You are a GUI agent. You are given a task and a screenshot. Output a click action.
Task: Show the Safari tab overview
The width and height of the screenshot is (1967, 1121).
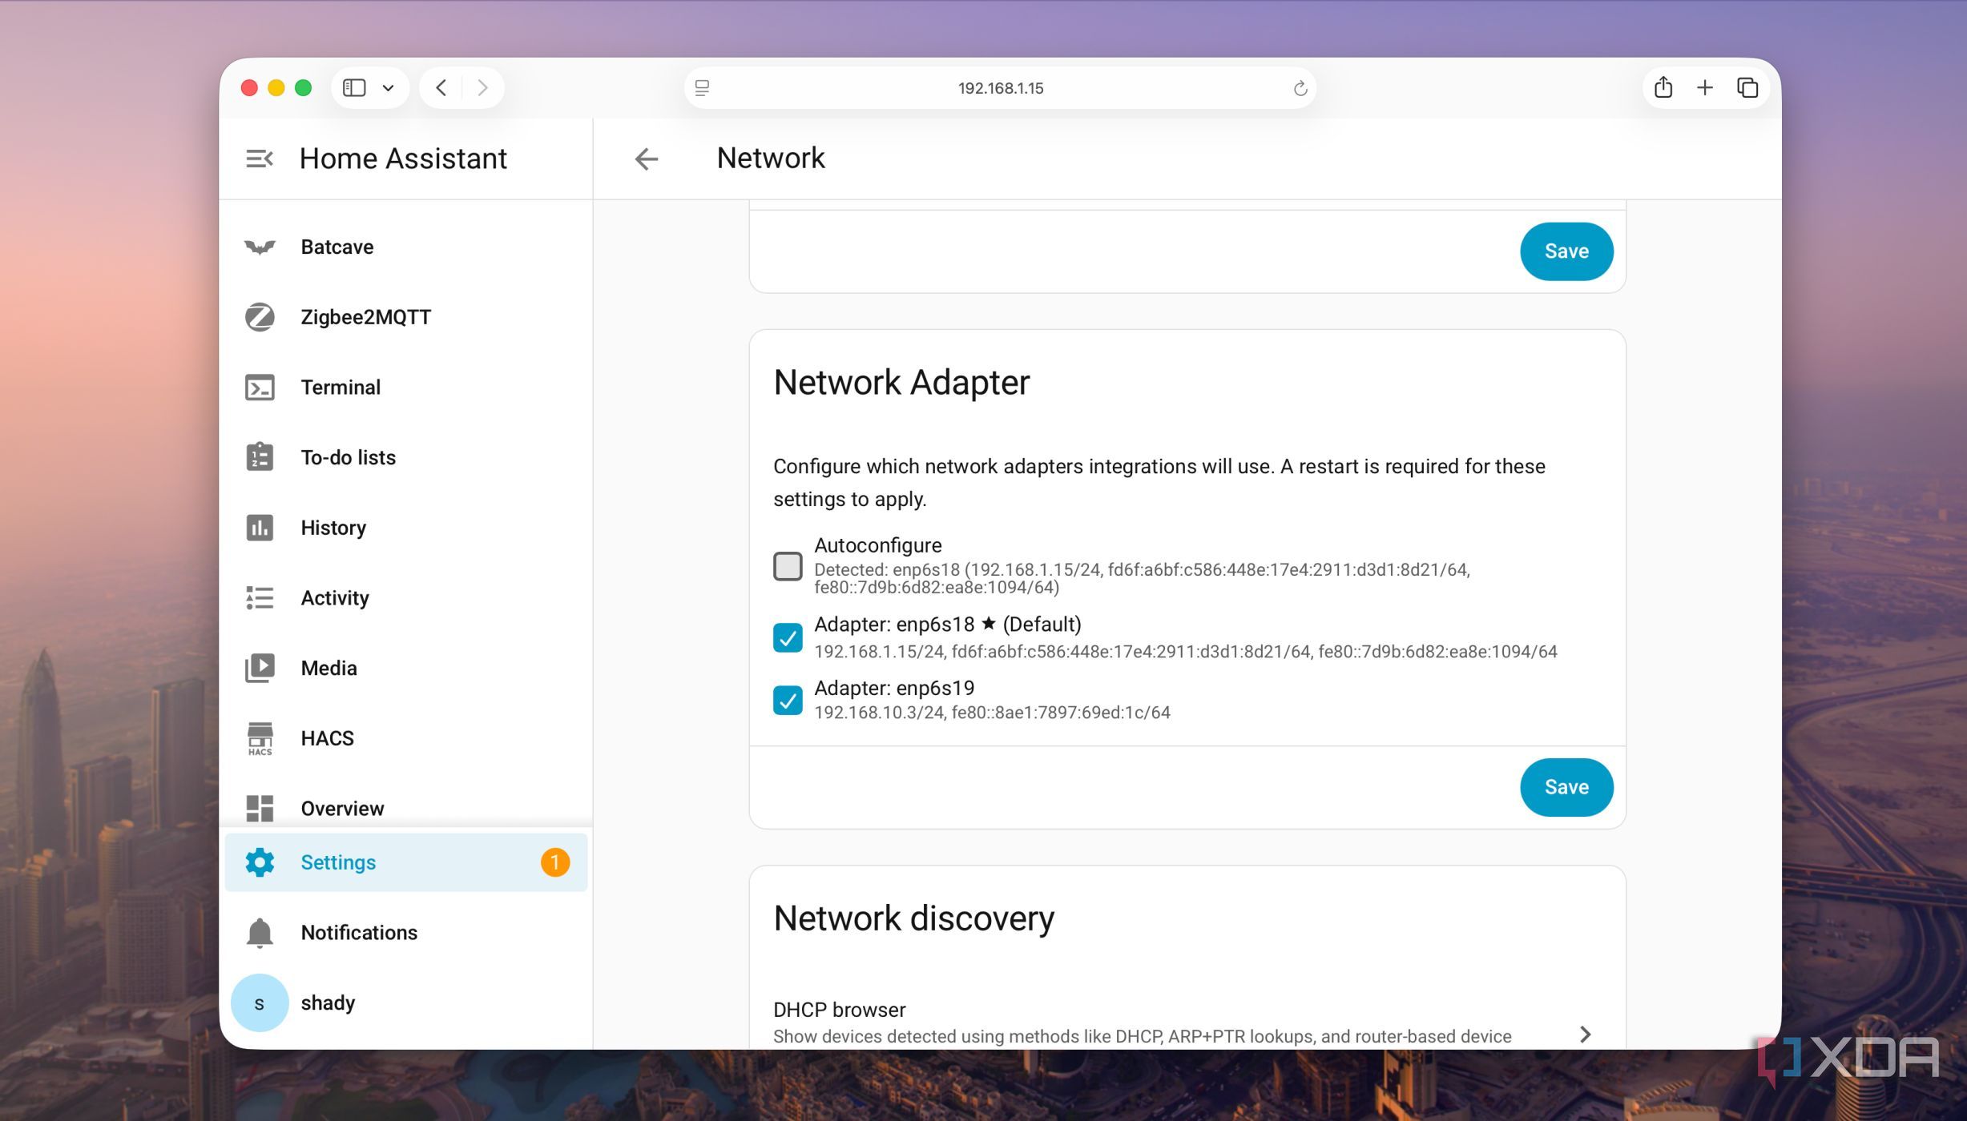1747,87
